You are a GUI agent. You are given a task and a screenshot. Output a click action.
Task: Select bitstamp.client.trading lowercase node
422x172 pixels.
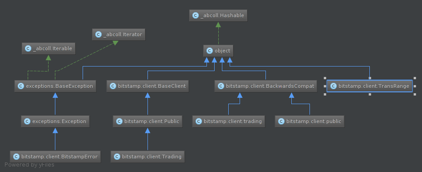click(229, 122)
